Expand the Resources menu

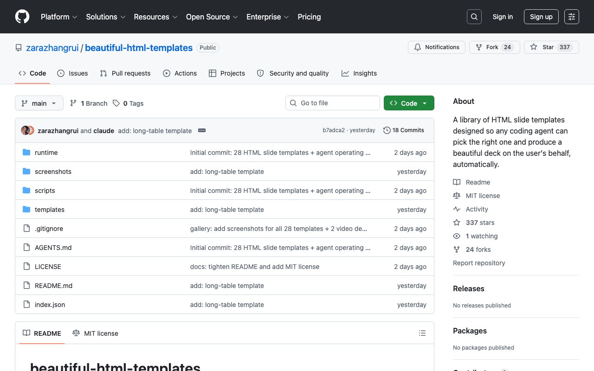(x=156, y=17)
